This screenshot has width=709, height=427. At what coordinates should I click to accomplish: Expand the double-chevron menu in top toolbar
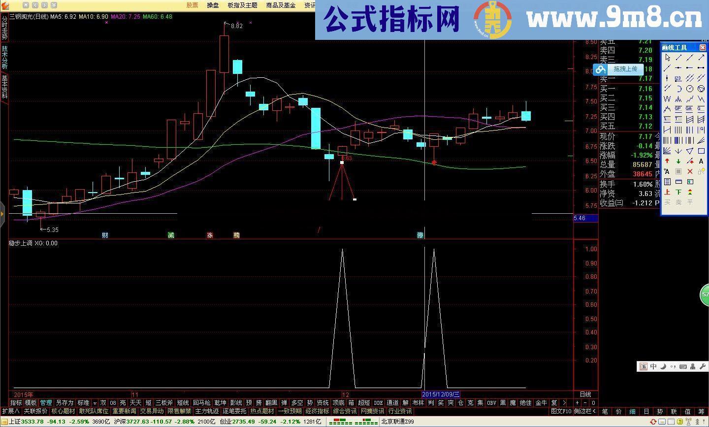(x=53, y=5)
